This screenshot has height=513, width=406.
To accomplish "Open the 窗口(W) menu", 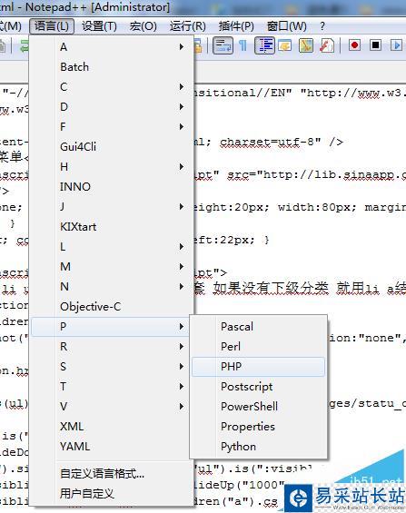I will 287,25.
